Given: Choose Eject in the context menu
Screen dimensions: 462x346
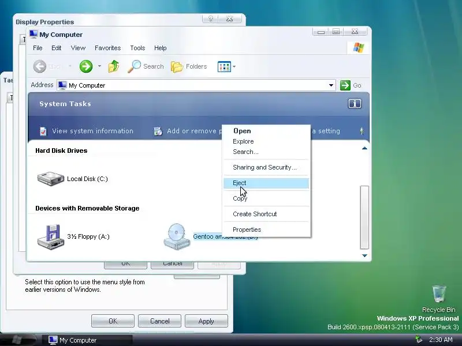Looking at the screenshot, I should click(x=266, y=183).
